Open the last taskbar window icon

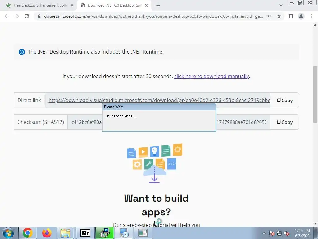(143, 233)
